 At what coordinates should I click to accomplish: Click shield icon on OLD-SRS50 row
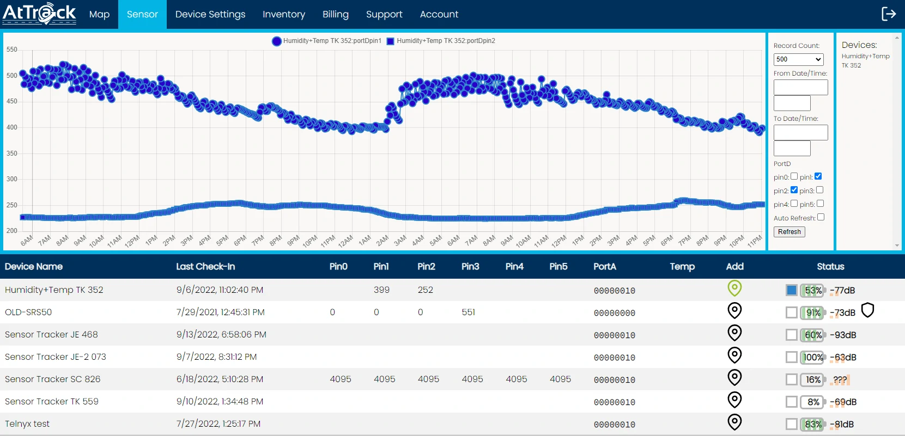click(x=867, y=311)
